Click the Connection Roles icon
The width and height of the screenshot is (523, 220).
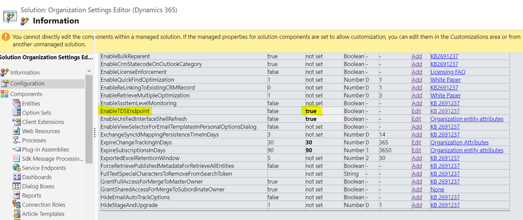pos(17,204)
